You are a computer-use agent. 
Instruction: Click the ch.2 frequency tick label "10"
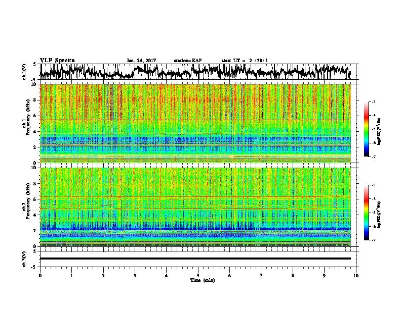pyautogui.click(x=34, y=168)
